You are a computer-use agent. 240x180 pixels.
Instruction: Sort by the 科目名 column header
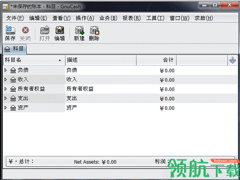click(x=34, y=60)
